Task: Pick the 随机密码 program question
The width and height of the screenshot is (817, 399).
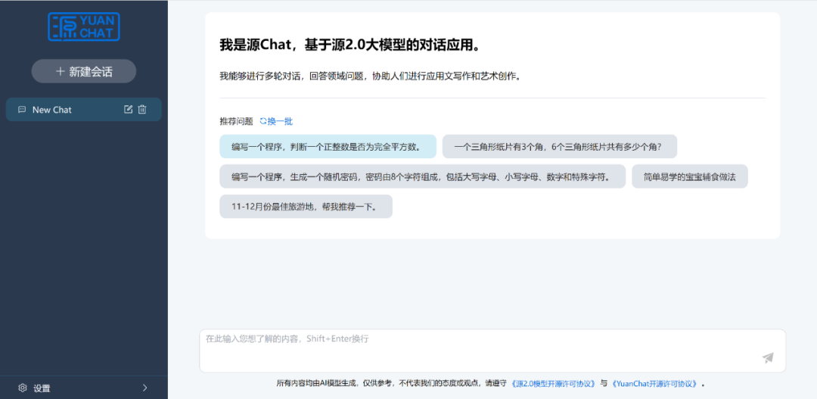Action: 423,176
